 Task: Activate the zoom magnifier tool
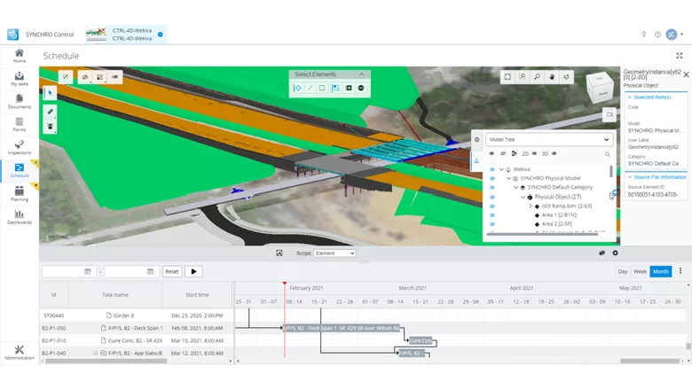pyautogui.click(x=537, y=77)
